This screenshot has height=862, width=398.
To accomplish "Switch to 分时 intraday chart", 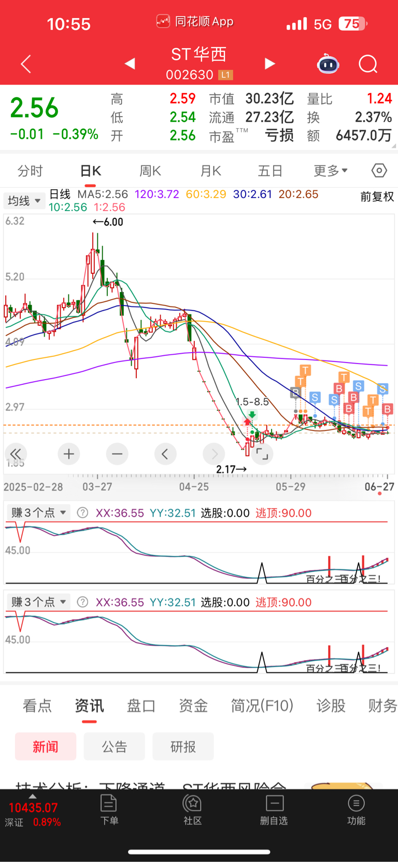I will (x=30, y=171).
